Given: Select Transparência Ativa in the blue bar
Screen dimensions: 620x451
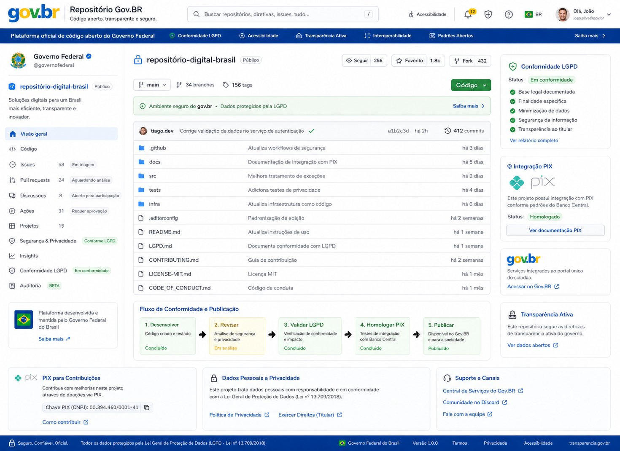Looking at the screenshot, I should tap(321, 36).
